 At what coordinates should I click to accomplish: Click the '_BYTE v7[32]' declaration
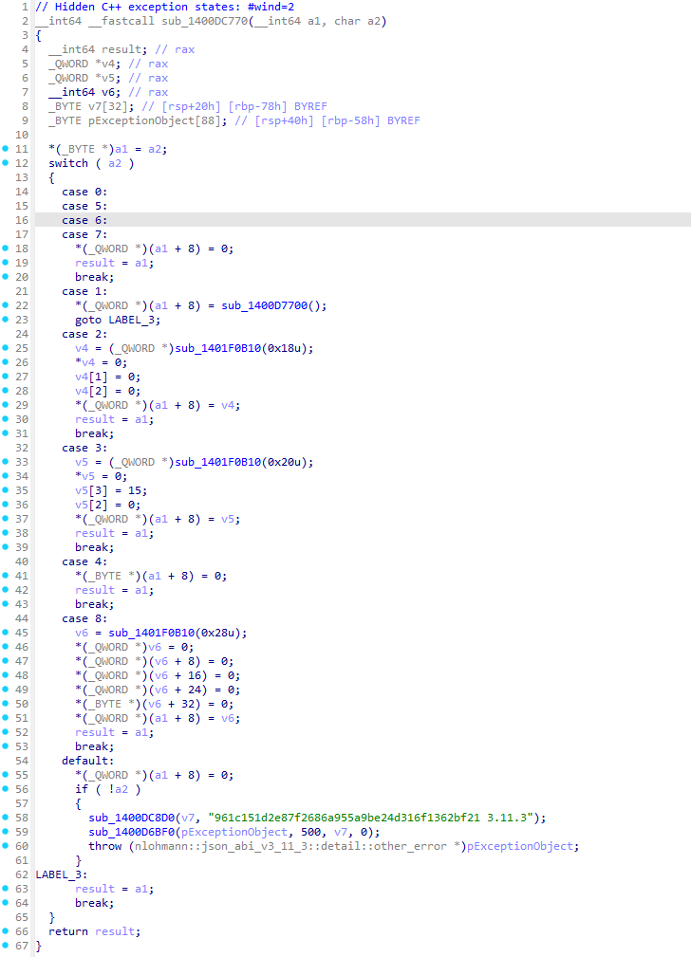[91, 106]
